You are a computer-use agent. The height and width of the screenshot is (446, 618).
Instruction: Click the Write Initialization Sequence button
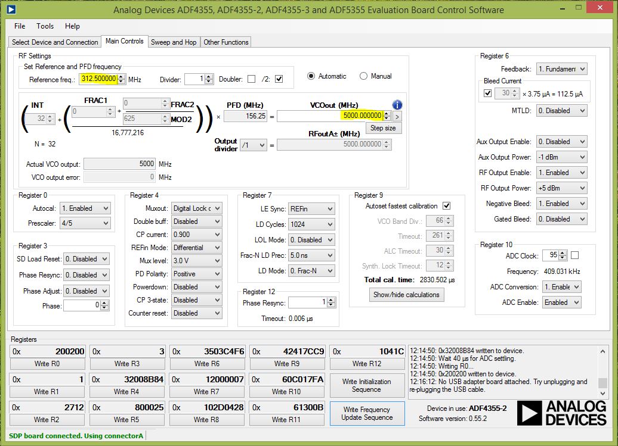366,385
